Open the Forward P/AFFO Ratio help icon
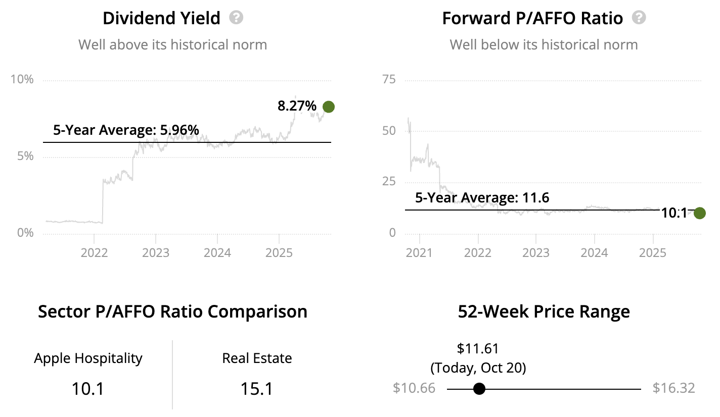 pyautogui.click(x=640, y=18)
